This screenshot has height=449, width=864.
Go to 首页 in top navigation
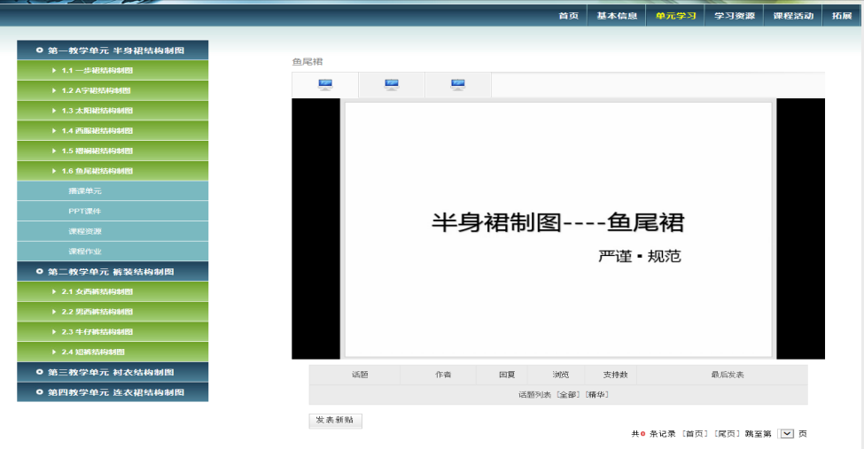coord(568,16)
